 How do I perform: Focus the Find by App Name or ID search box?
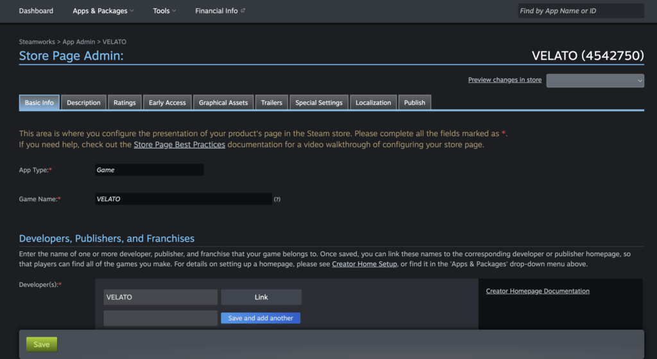pyautogui.click(x=581, y=11)
